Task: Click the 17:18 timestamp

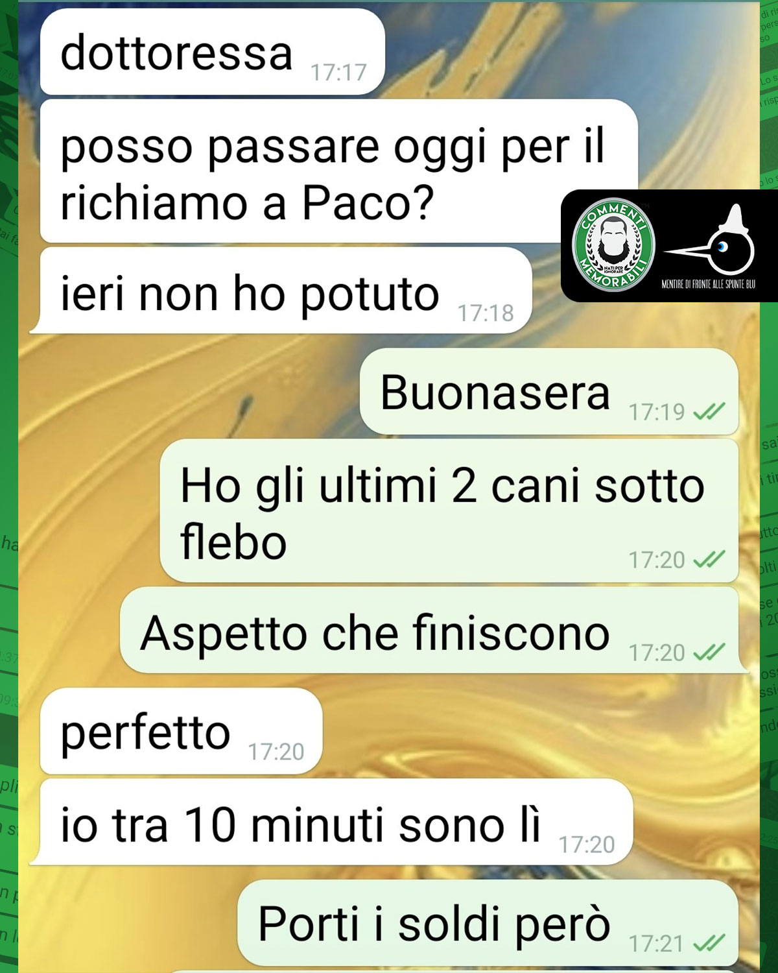Action: [486, 313]
